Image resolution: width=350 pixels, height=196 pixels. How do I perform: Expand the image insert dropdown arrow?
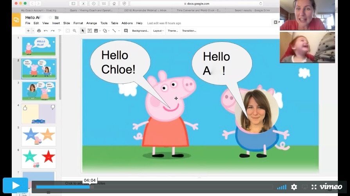[x=100, y=31]
